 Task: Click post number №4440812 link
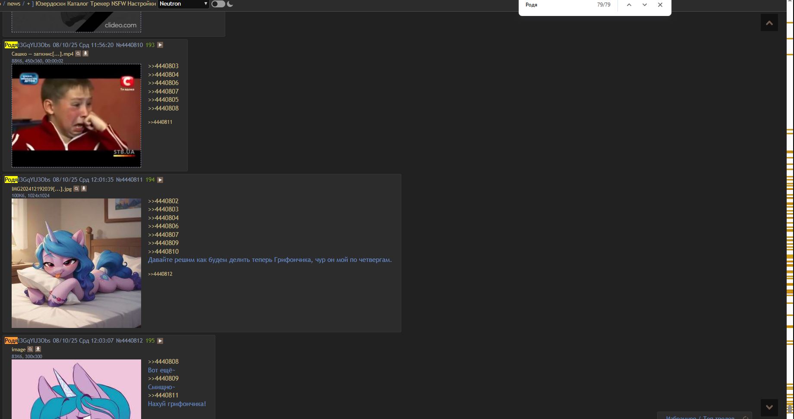coord(129,341)
